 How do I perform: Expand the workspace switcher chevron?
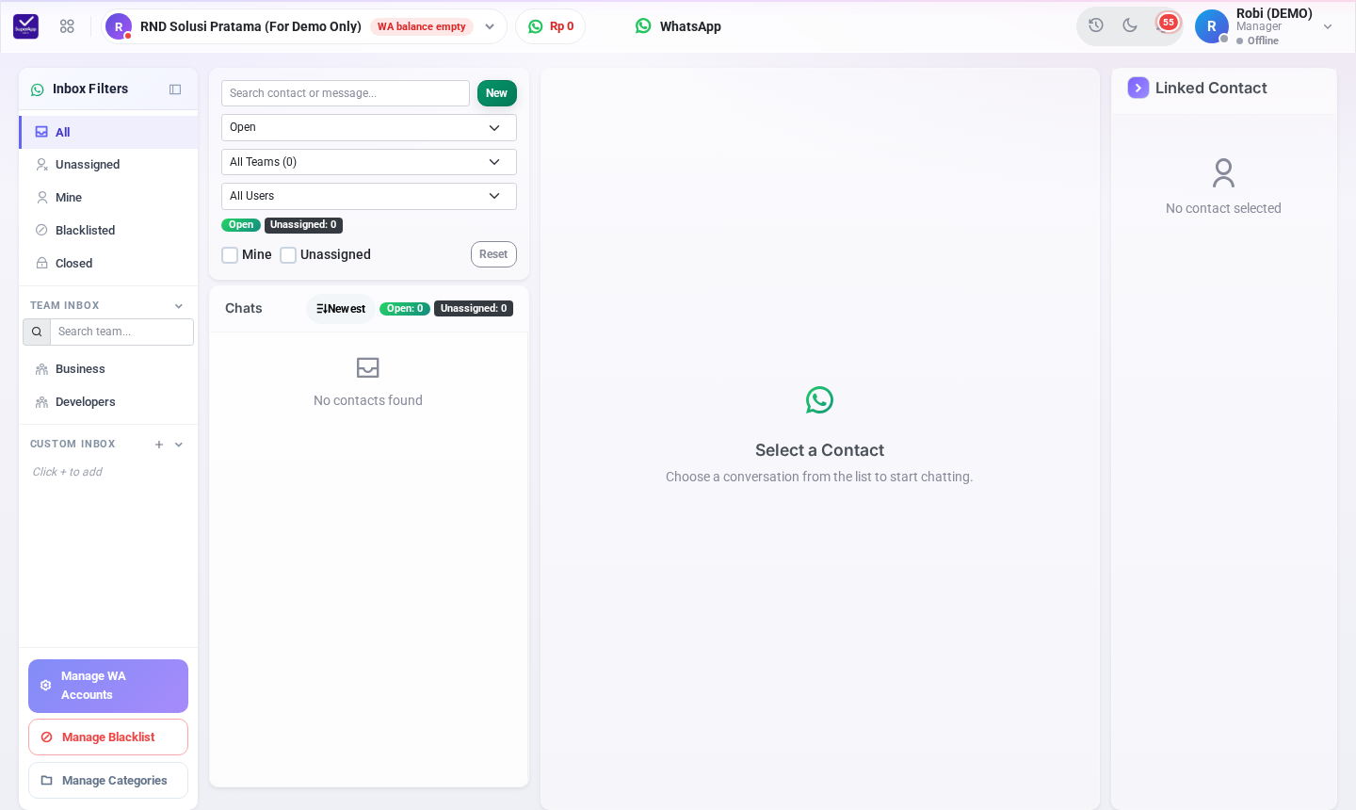pos(490,26)
